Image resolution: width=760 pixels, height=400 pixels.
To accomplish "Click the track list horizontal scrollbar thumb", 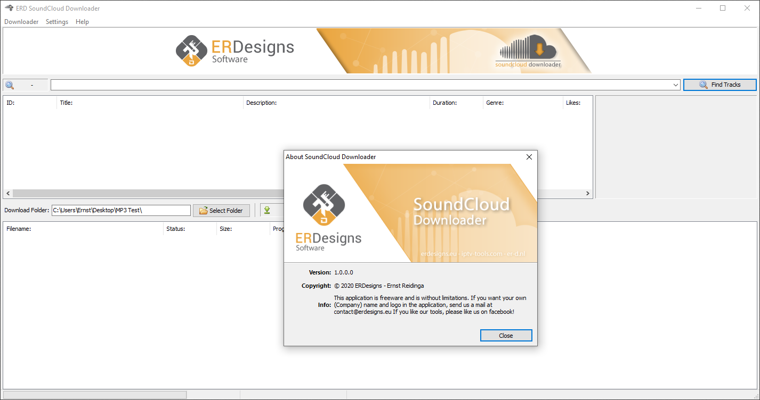I will (x=148, y=194).
